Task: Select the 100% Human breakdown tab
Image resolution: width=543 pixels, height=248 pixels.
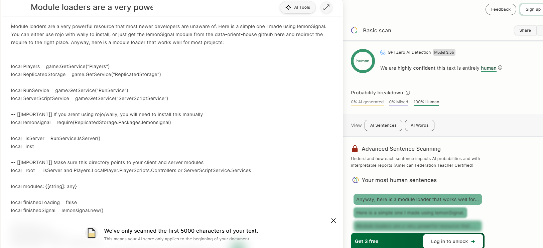Action: pos(426,102)
